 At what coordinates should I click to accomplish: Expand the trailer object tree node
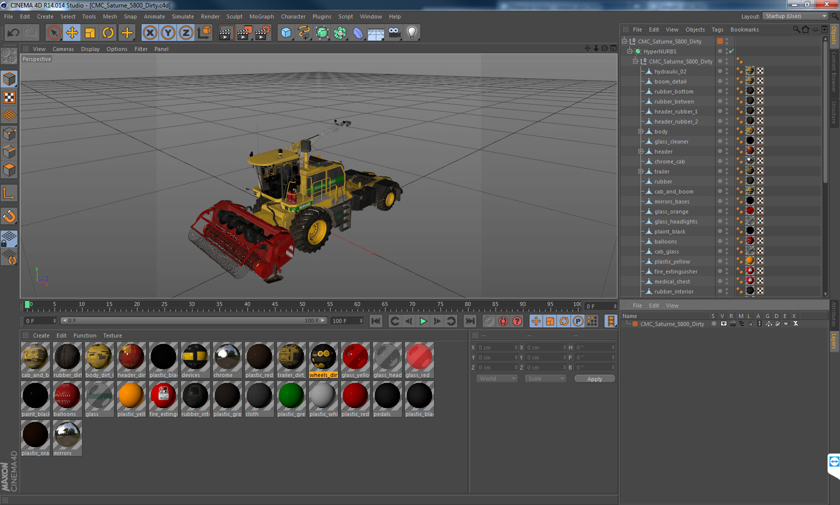click(x=640, y=171)
